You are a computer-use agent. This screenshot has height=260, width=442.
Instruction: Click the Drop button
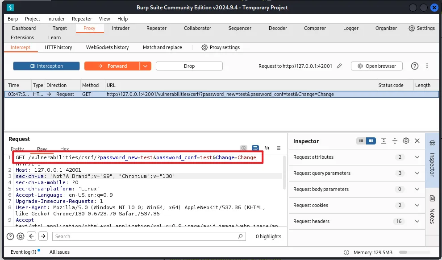[x=189, y=66]
